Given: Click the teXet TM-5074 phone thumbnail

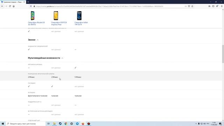Looking at the screenshot, I should (79, 15).
